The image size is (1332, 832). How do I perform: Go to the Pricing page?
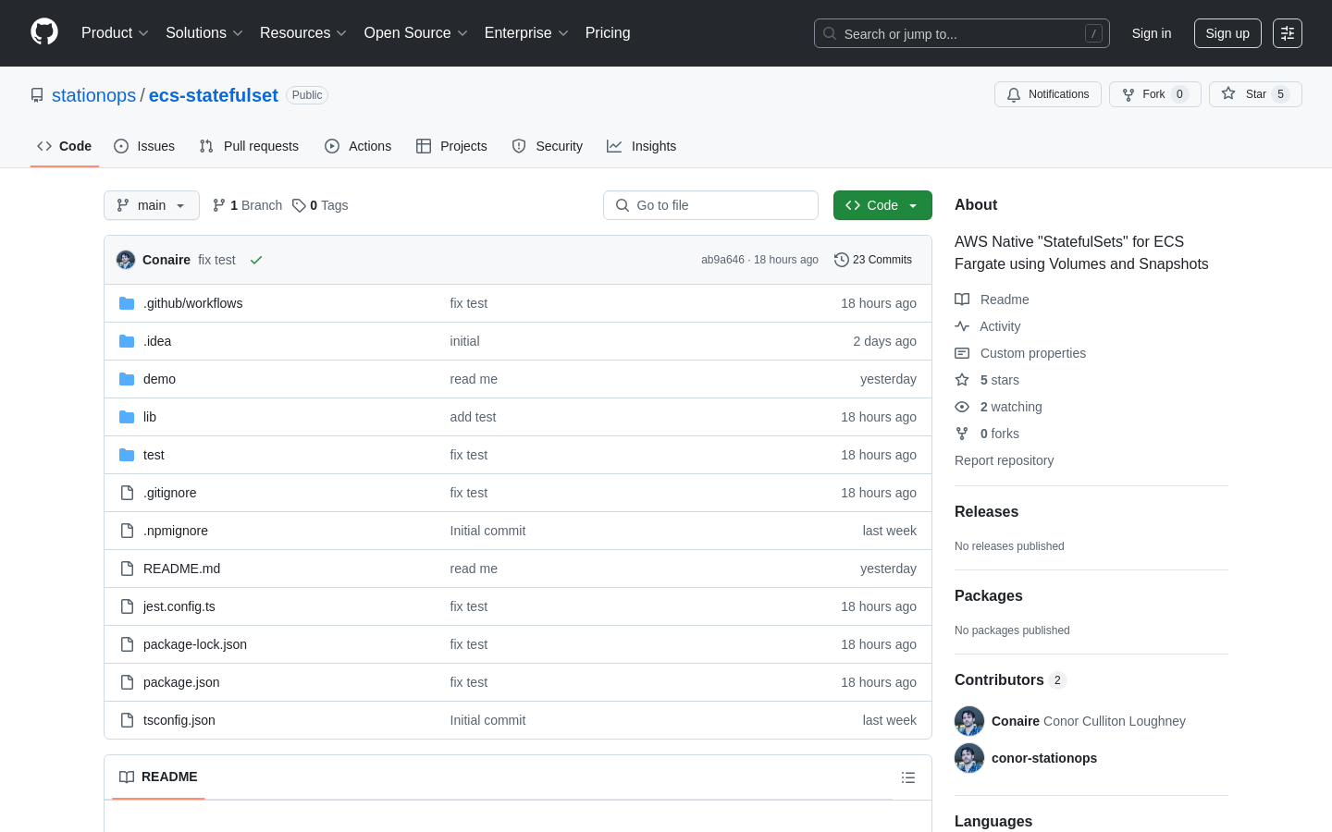608,33
